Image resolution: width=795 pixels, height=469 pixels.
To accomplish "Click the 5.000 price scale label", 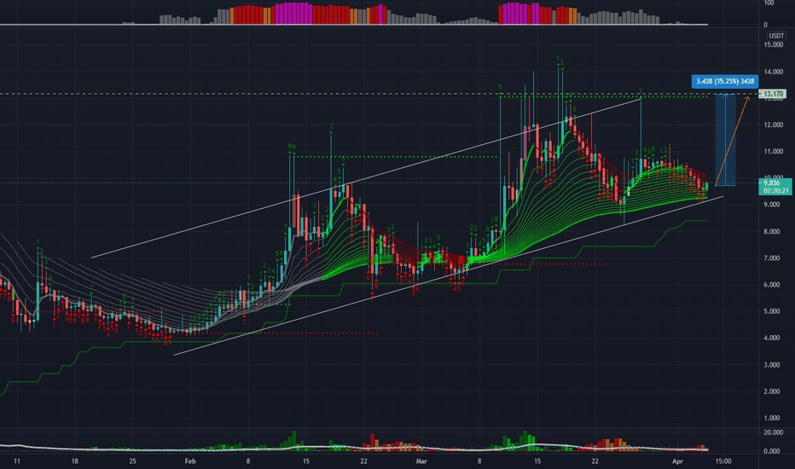I will (x=774, y=312).
